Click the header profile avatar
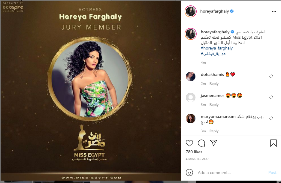 click(191, 11)
